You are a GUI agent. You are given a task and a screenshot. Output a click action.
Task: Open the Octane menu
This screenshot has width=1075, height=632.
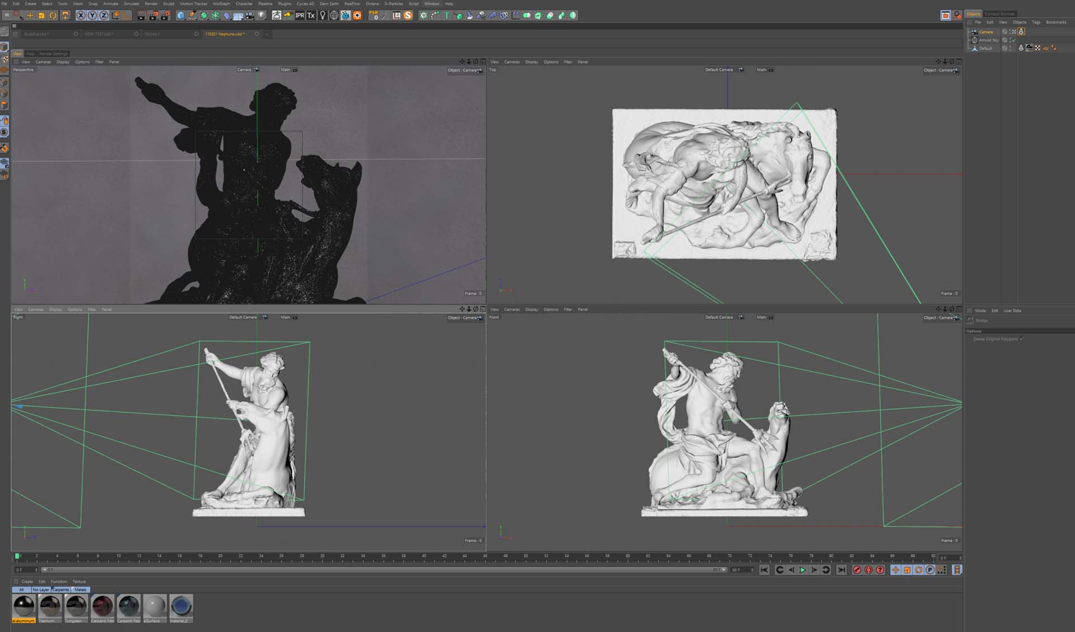pos(372,3)
